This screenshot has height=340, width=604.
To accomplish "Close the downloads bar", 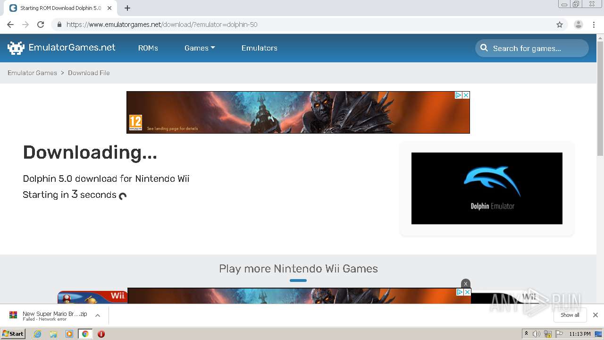I will [596, 315].
